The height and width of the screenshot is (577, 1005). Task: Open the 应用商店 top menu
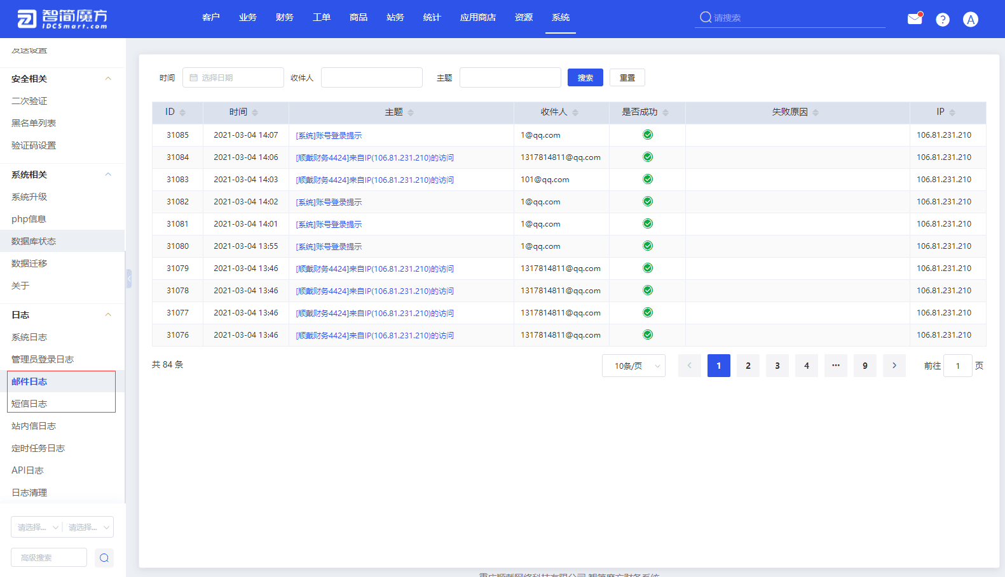[478, 17]
